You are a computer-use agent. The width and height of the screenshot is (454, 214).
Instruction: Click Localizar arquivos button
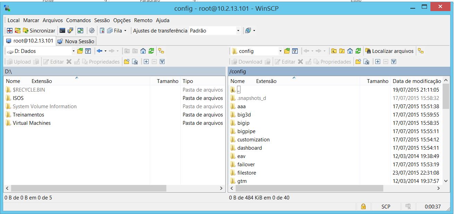point(390,51)
